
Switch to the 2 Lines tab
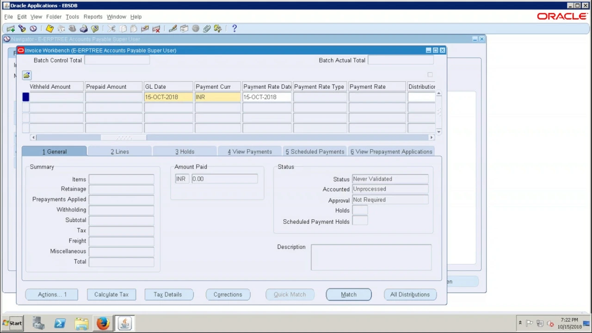[x=119, y=152]
